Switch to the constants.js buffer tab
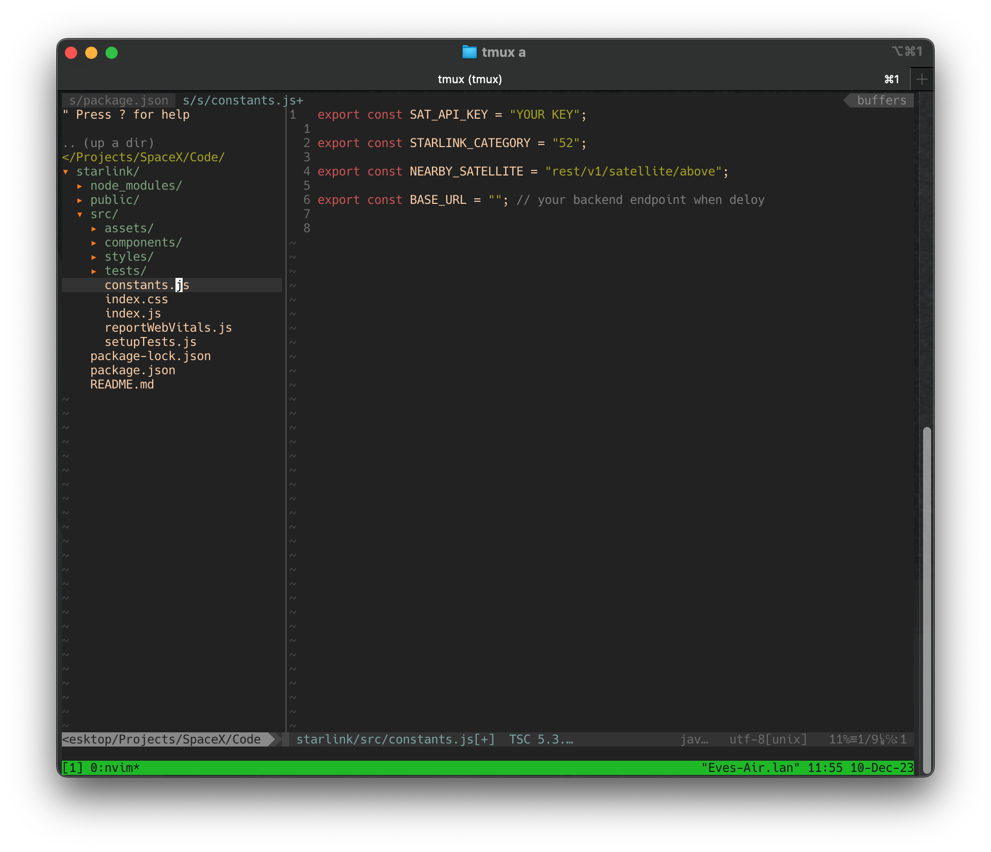 point(242,100)
